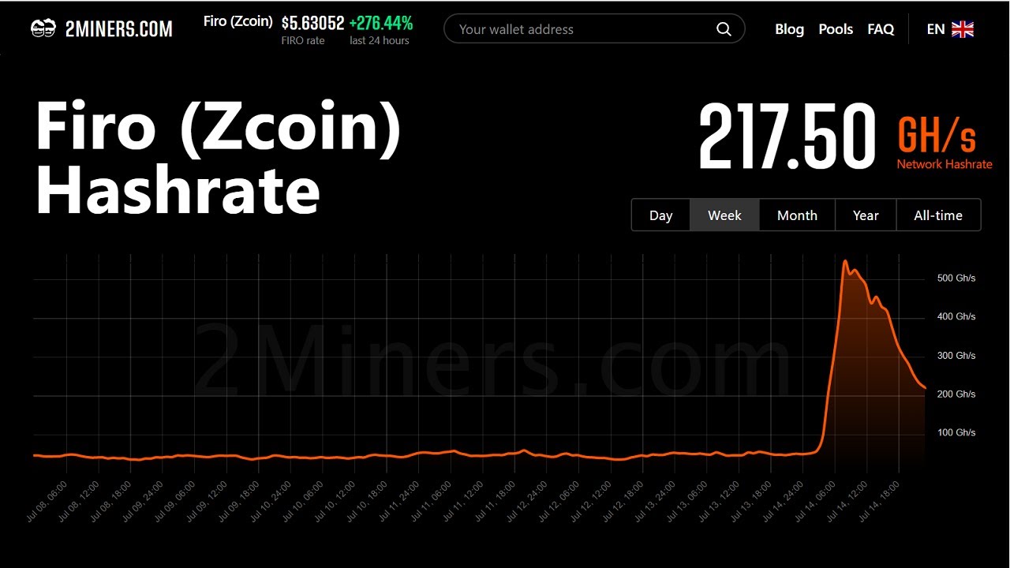Click the $5.63052 FIRO rate value

click(x=312, y=24)
